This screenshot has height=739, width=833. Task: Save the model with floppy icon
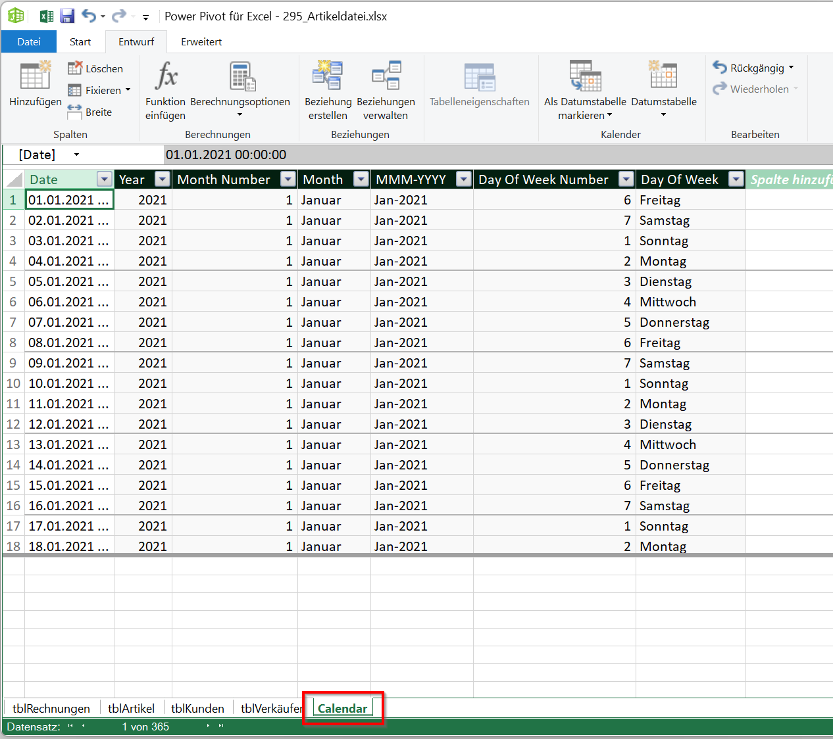(67, 16)
